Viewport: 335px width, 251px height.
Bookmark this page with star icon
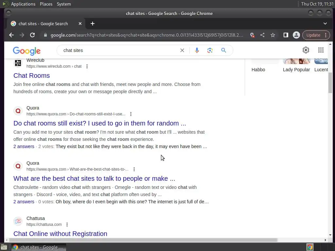[x=273, y=35]
